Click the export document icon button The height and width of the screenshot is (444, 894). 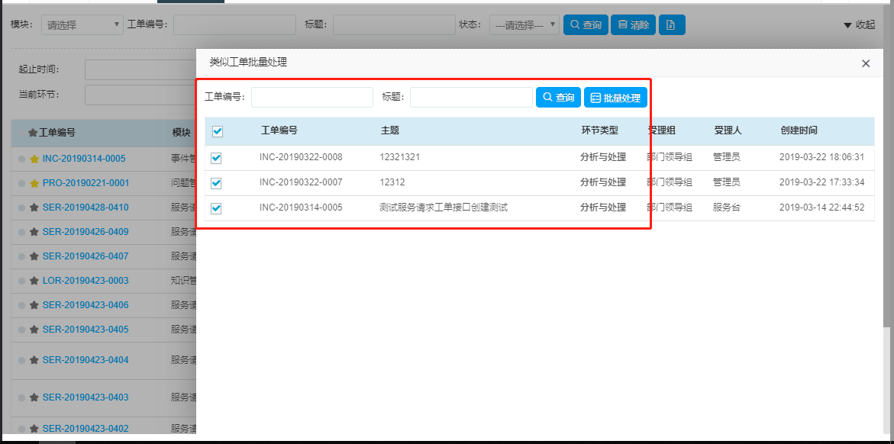coord(671,25)
